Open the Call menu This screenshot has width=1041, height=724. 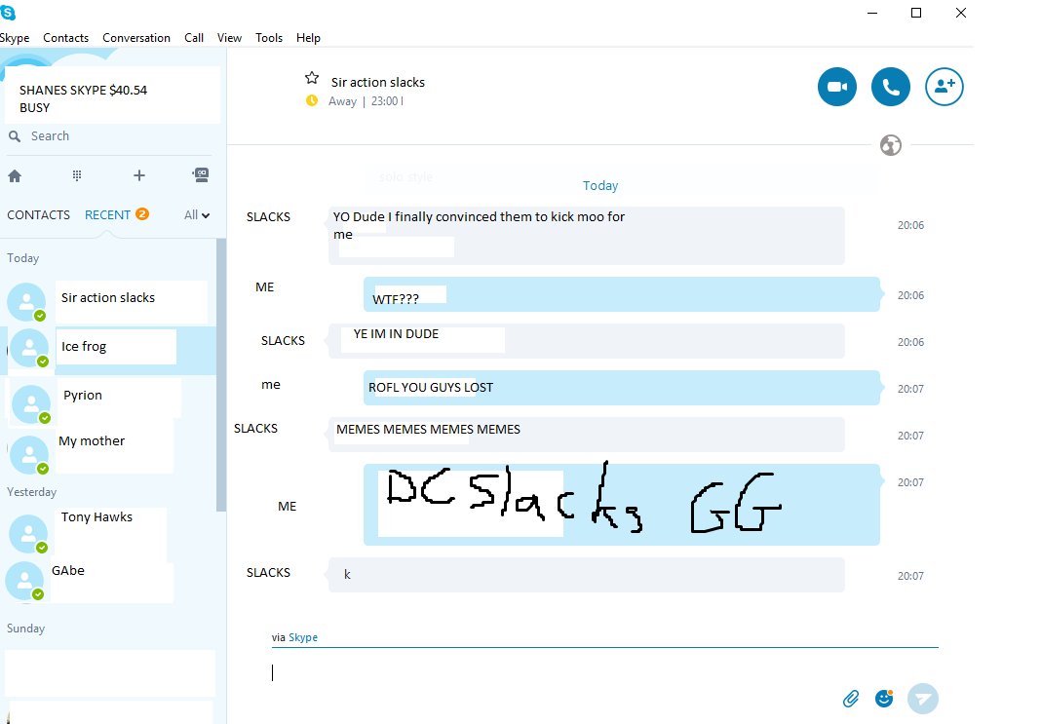click(194, 38)
